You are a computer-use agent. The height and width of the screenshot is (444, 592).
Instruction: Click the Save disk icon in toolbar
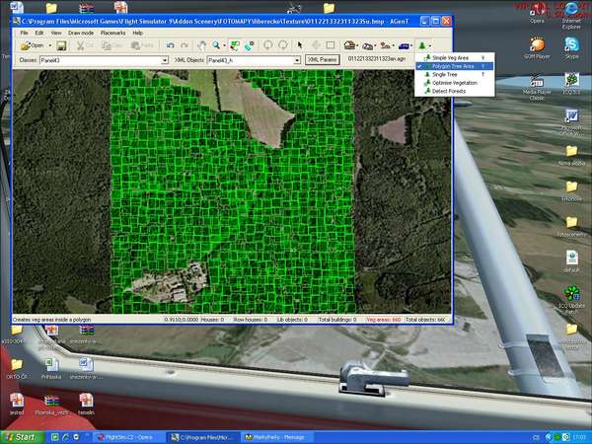61,45
